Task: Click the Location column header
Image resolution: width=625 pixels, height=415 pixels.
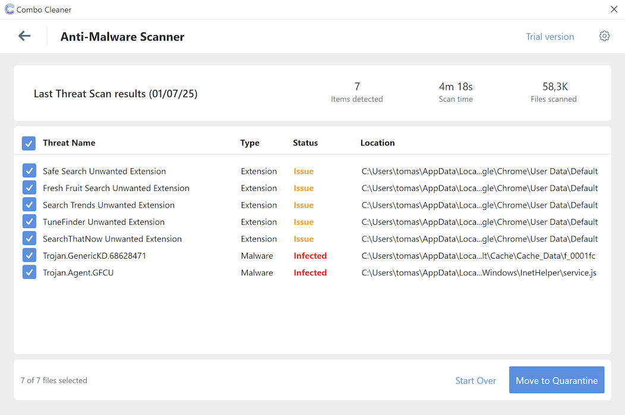Action: point(377,143)
